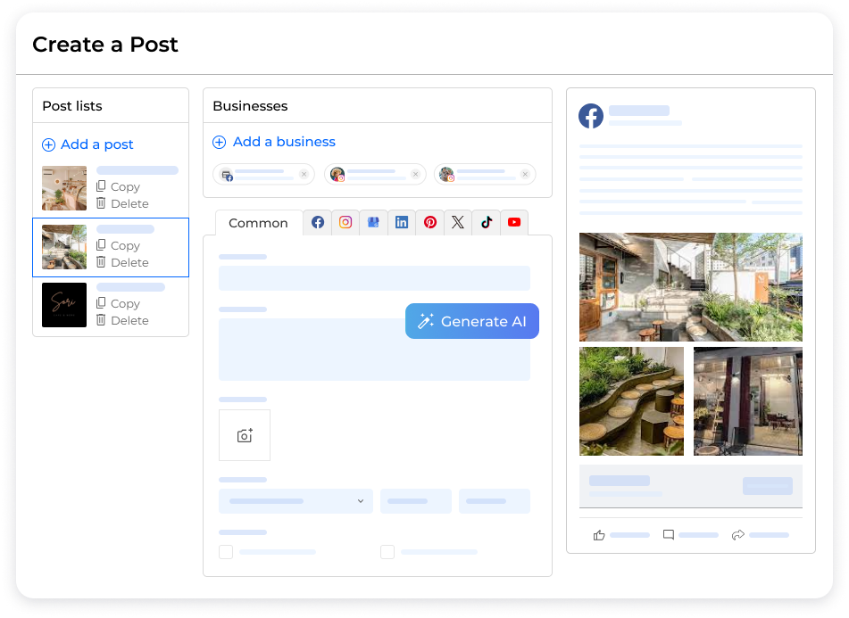849x618 pixels.
Task: Click the add photo camera icon
Action: pos(245,435)
